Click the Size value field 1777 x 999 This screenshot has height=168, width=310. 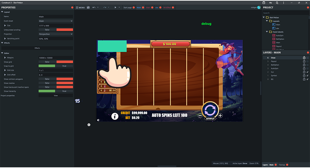tap(56, 25)
